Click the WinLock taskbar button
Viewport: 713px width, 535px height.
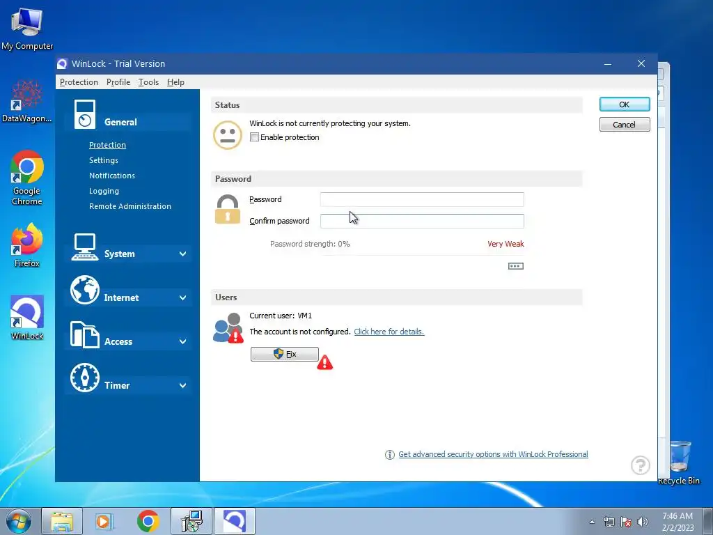235,521
